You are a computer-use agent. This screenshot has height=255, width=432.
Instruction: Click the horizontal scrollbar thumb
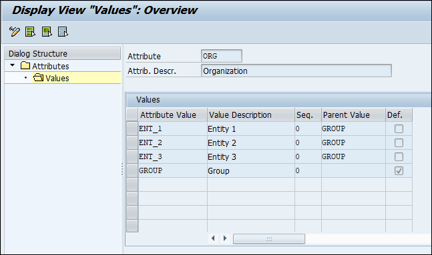[x=269, y=238]
